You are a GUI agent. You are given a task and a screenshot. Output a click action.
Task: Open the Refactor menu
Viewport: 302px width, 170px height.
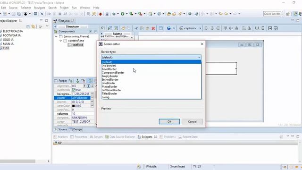(x=26, y=8)
